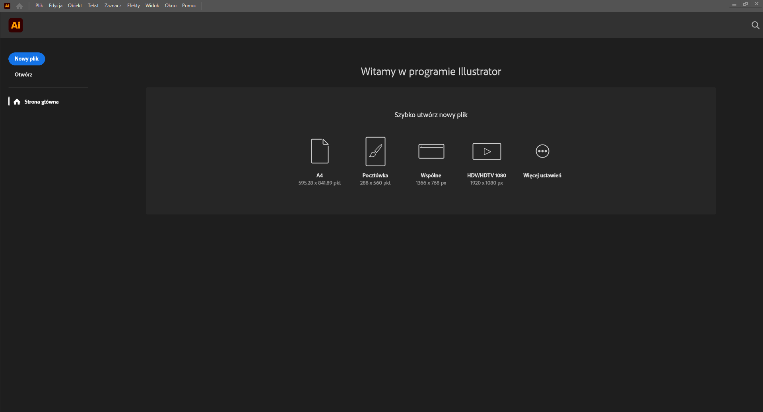Open Więcej ustawień three-dots icon
This screenshot has height=412, width=763.
coord(542,151)
